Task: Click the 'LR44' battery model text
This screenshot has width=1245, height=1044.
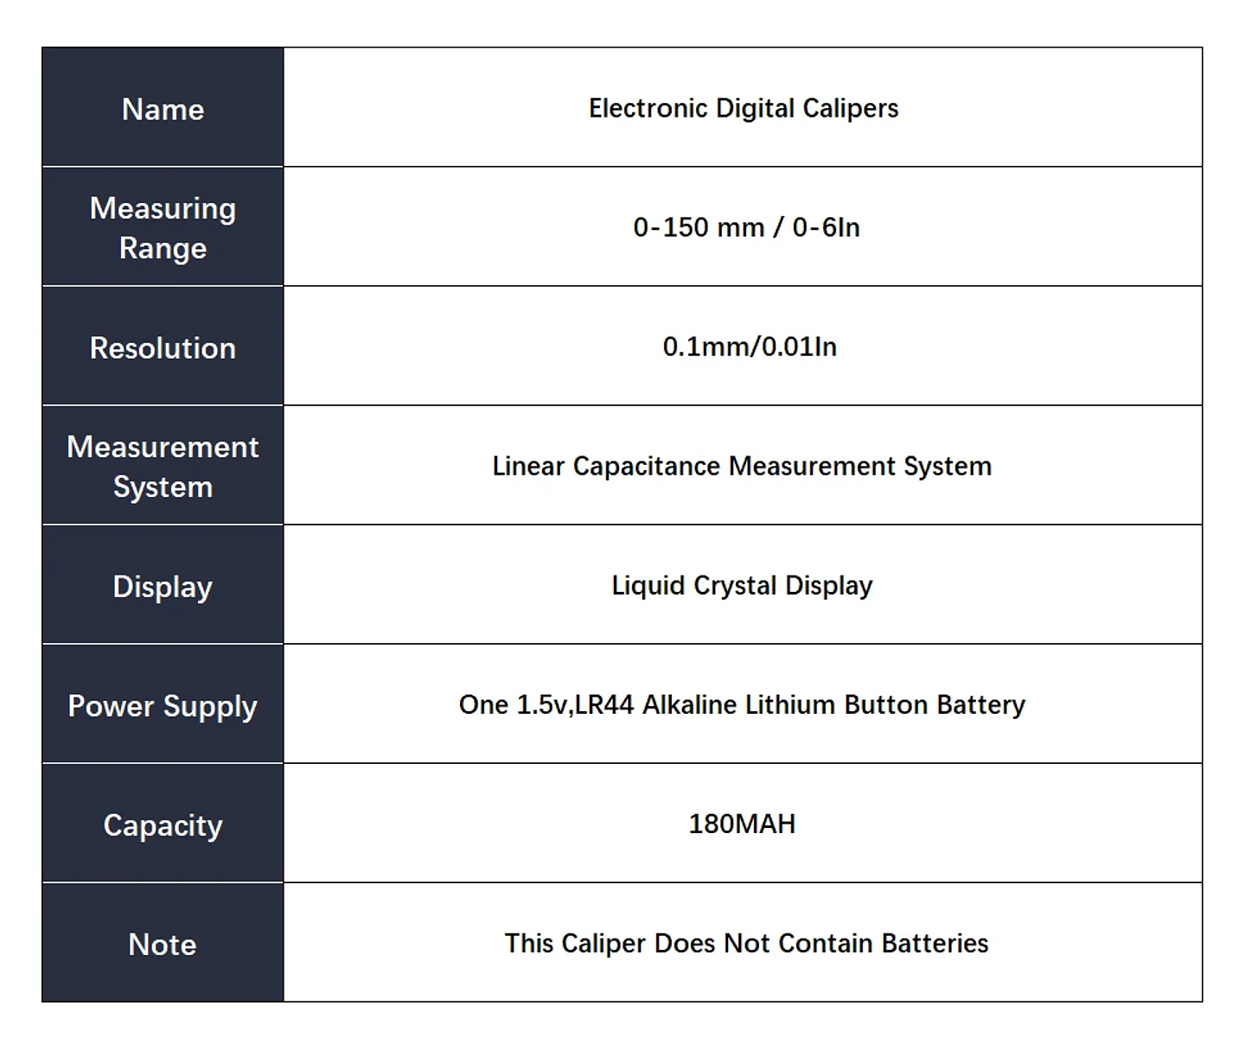Action: (x=604, y=704)
